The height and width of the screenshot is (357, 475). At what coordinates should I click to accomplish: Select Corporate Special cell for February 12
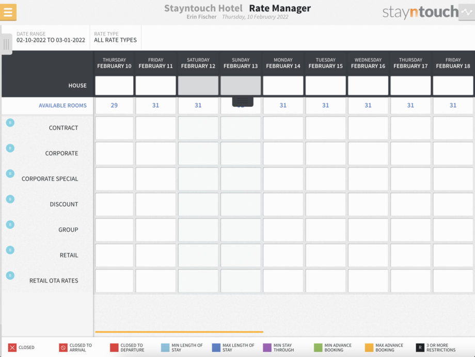pyautogui.click(x=198, y=179)
